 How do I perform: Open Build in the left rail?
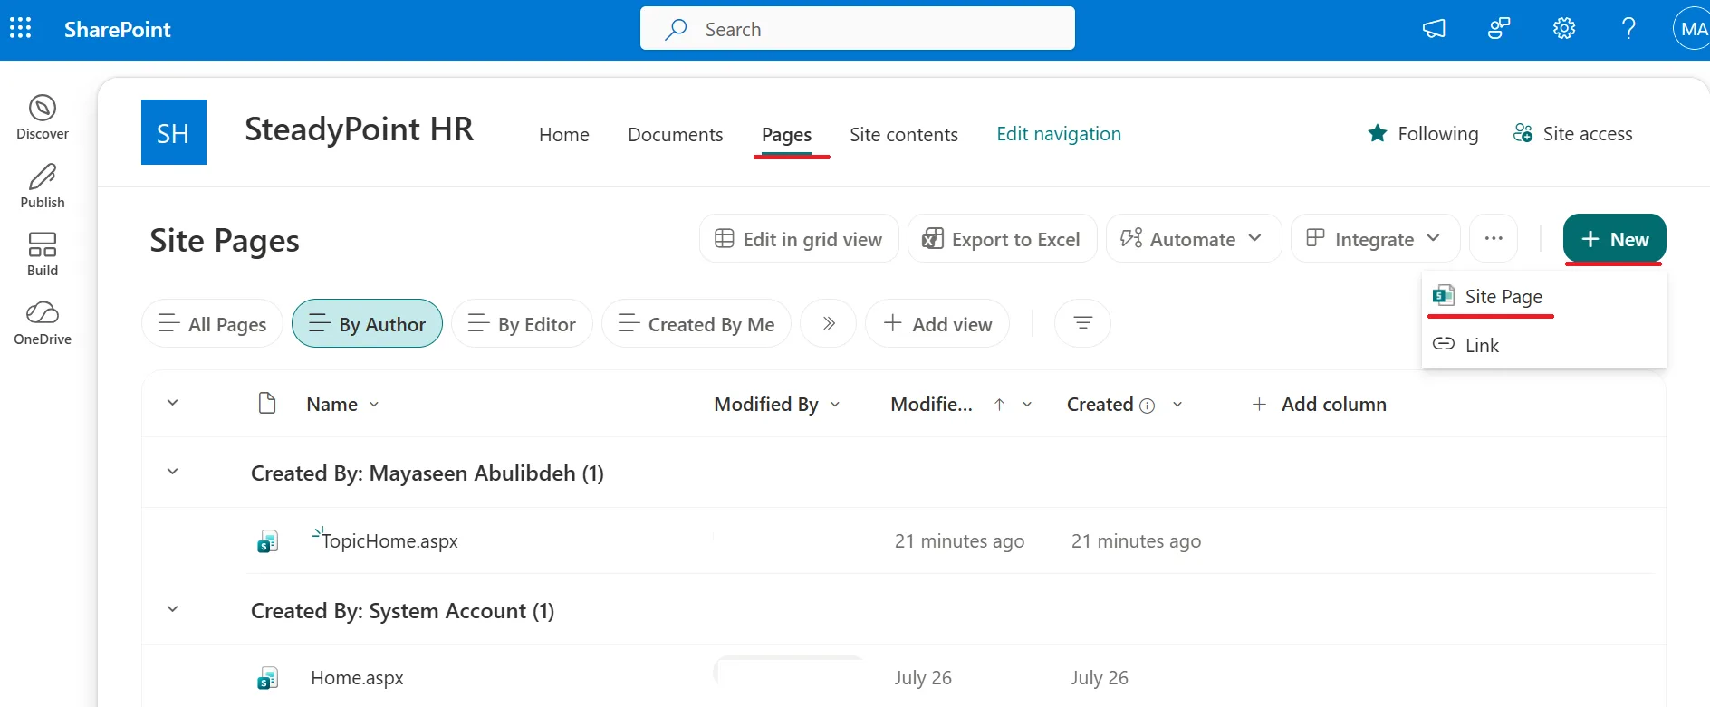(43, 254)
